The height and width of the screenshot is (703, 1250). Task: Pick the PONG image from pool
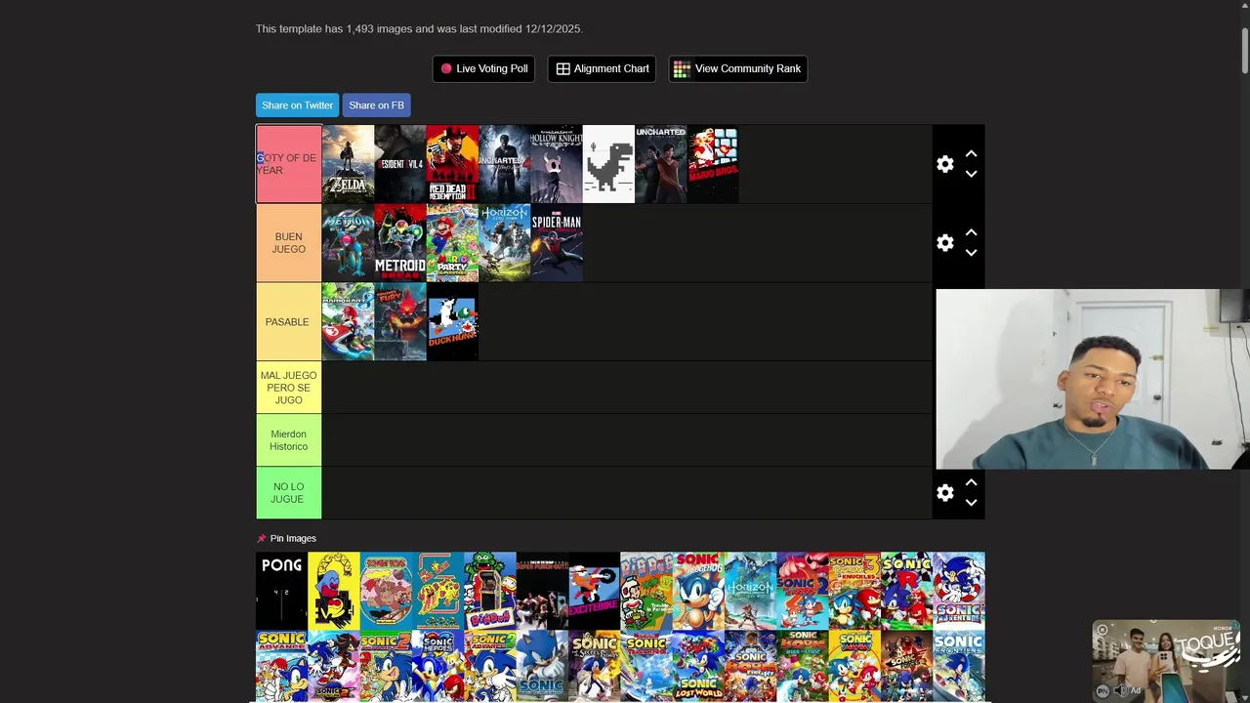tap(281, 591)
